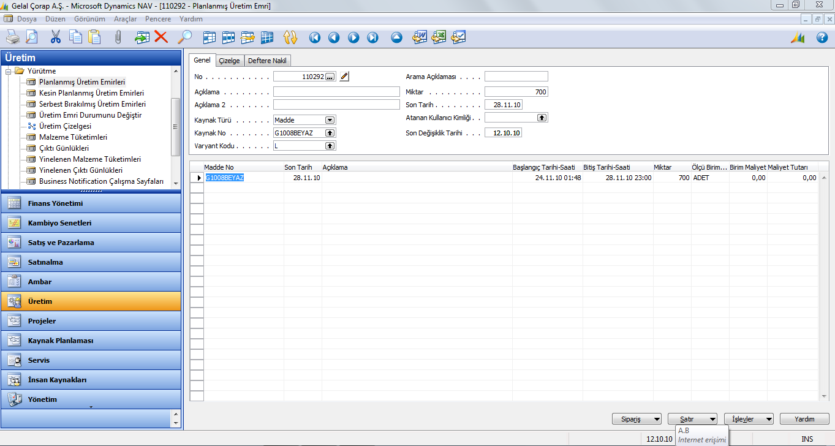Click the Field Filter table icon
The width and height of the screenshot is (835, 446).
point(210,37)
